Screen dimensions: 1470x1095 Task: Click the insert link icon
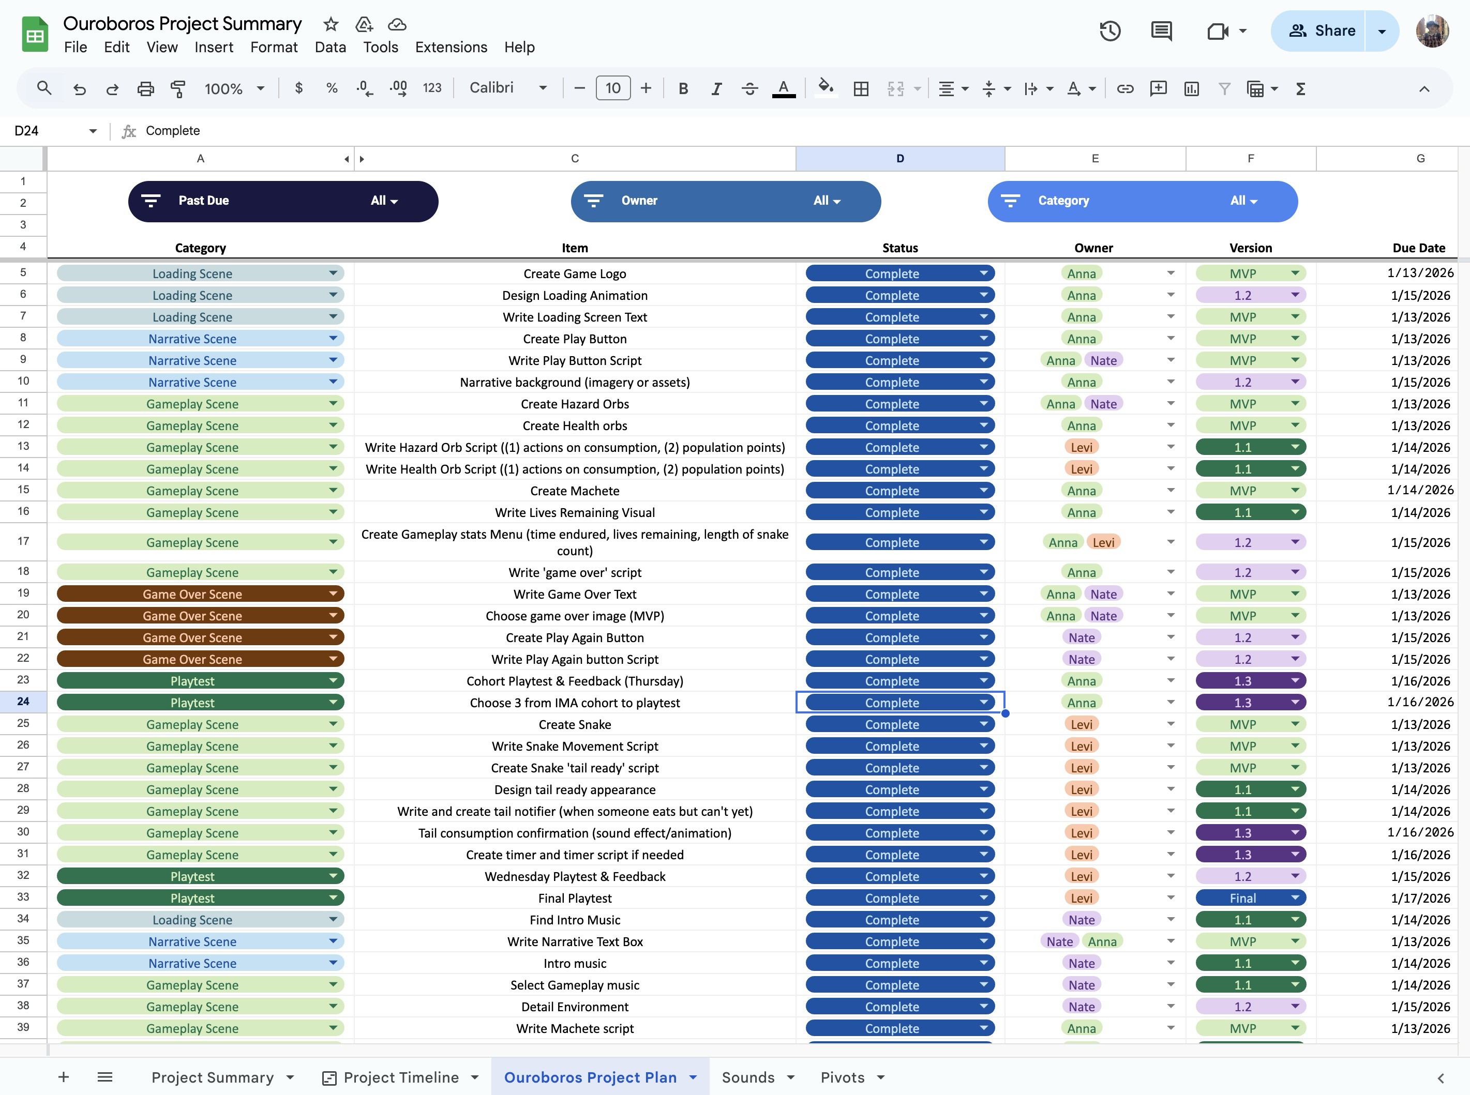coord(1125,88)
